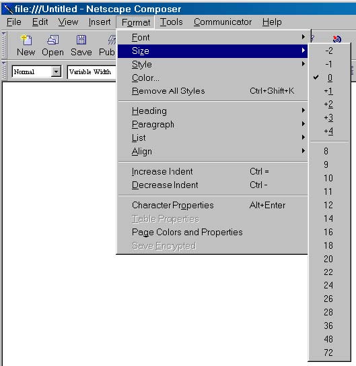Open the Normal paragraph style dropdown arrow
The width and height of the screenshot is (356, 366).
point(56,71)
